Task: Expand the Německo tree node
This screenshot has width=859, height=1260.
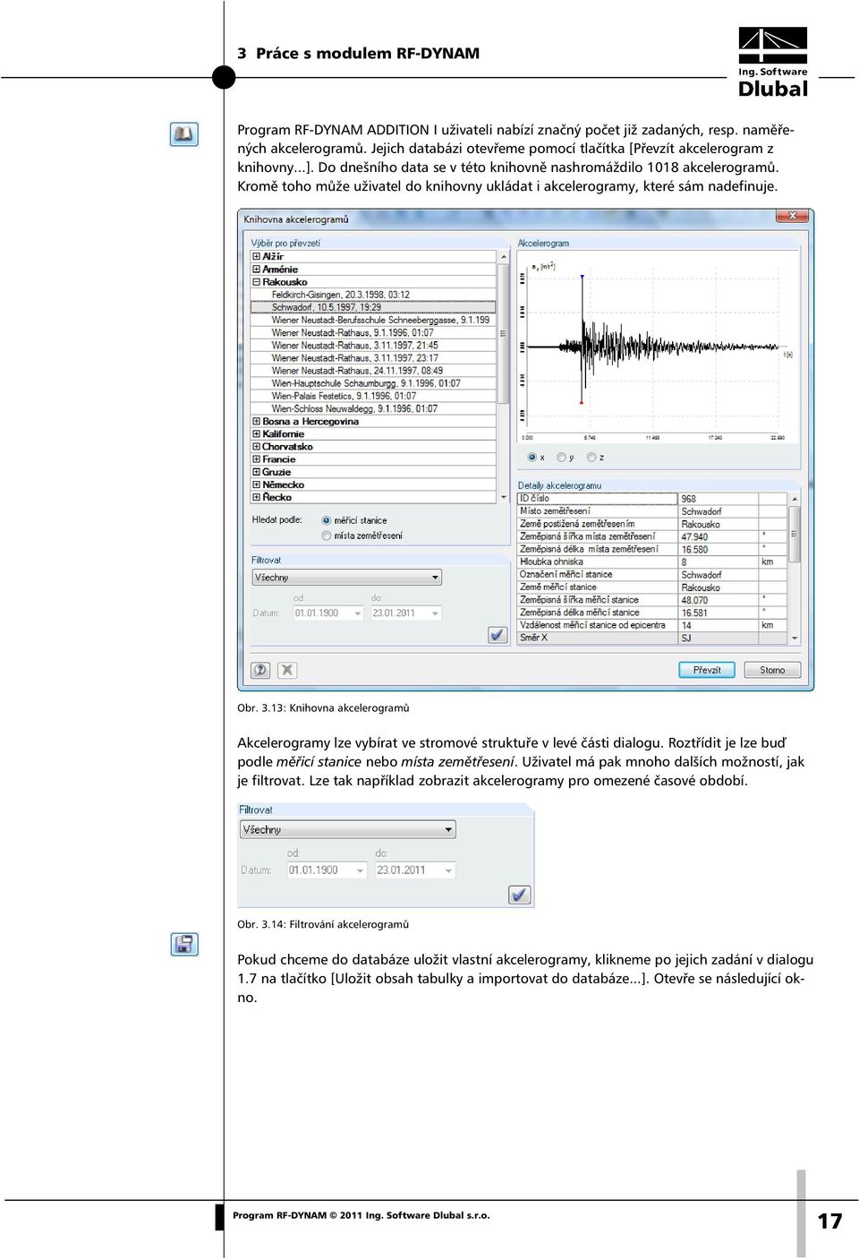Action: point(257,484)
